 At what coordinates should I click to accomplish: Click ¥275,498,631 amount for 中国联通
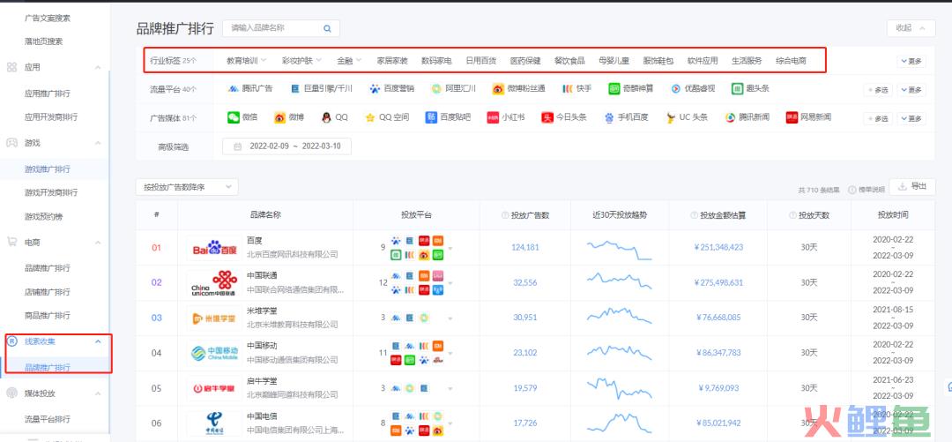(x=718, y=282)
